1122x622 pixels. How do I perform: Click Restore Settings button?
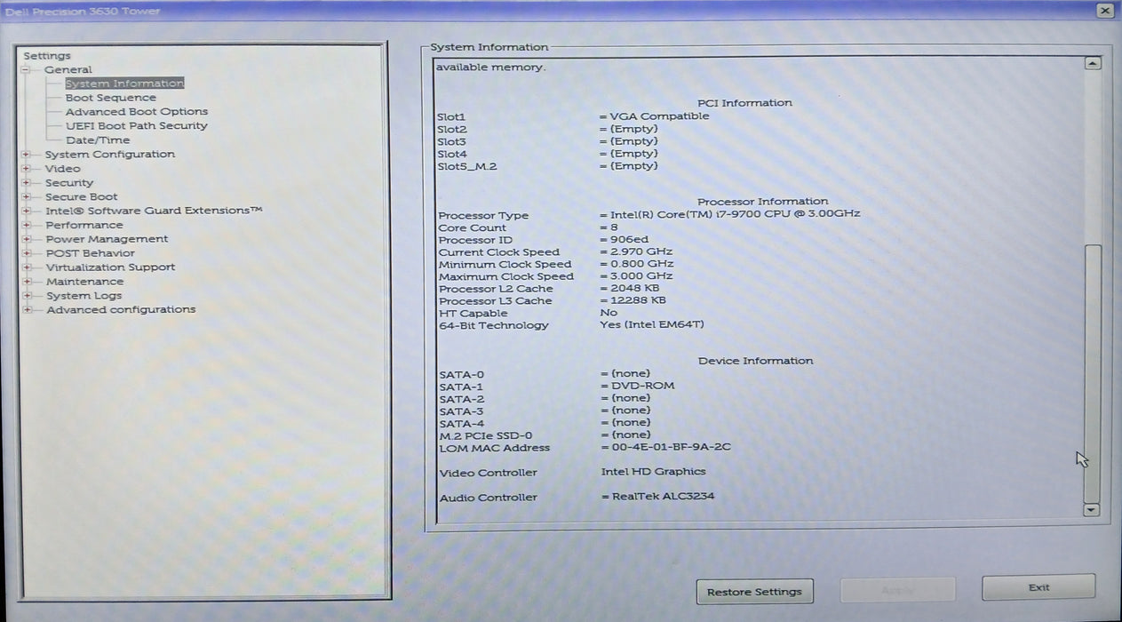coord(754,592)
